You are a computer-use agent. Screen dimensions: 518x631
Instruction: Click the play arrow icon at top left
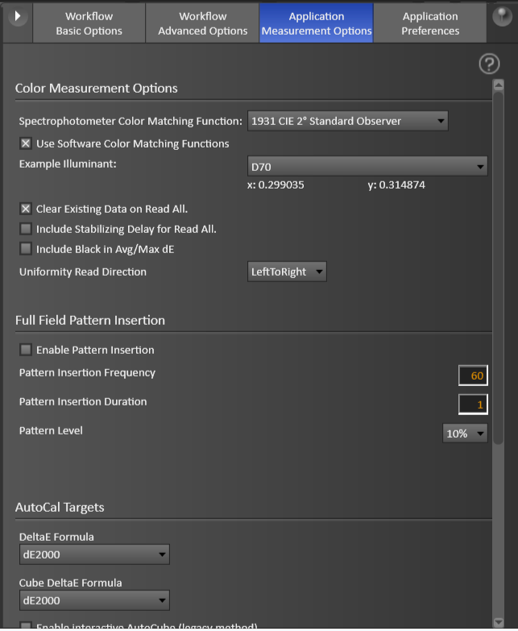point(17,16)
